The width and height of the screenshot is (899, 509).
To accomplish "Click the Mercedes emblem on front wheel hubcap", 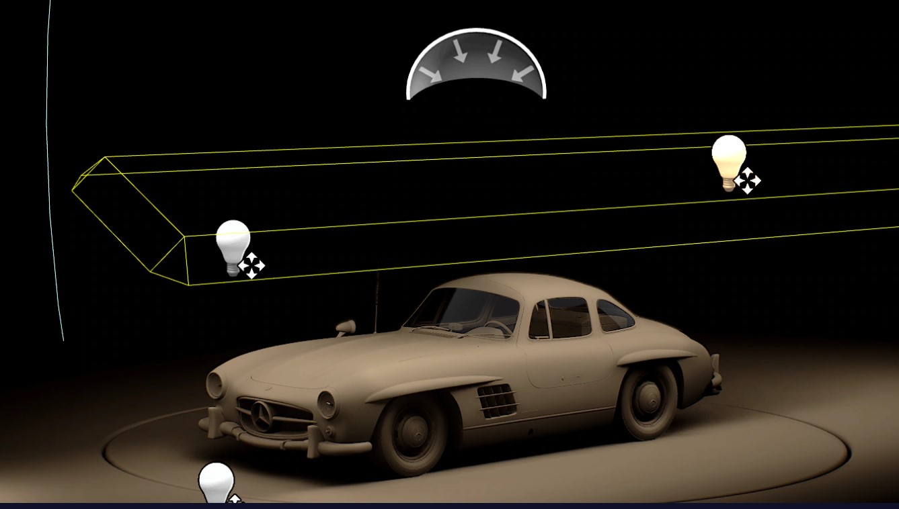I will 412,428.
